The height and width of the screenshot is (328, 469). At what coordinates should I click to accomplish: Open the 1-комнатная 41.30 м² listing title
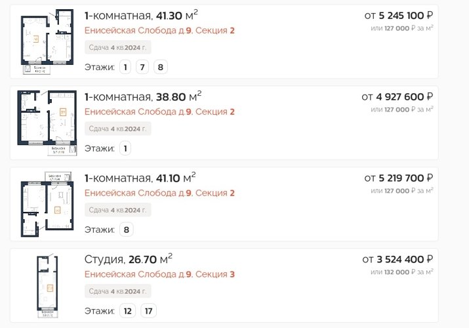click(141, 15)
